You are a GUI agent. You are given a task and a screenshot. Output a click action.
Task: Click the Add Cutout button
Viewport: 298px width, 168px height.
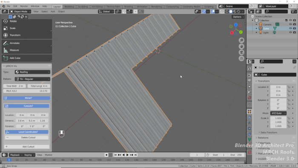26,147
